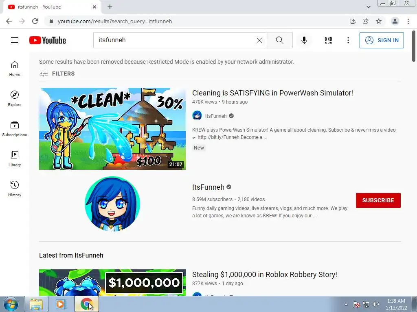The width and height of the screenshot is (417, 312).
Task: Click the browser back arrow
Action: click(x=9, y=21)
